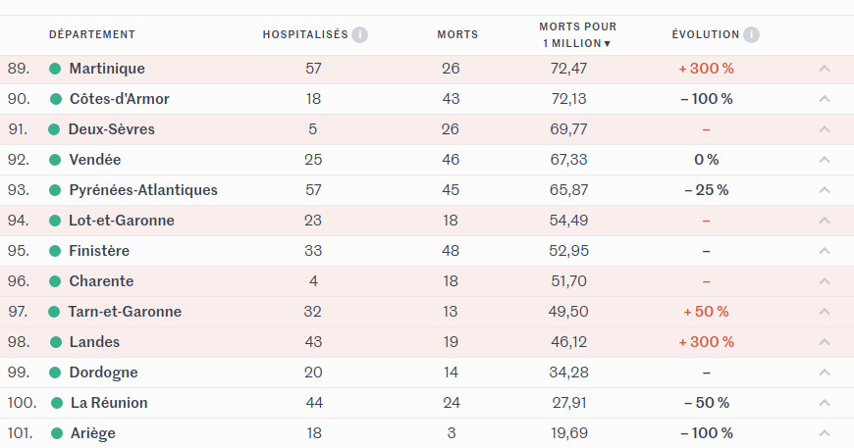
Task: Expand the Côtes-d'Armor row chevron
Action: [824, 99]
